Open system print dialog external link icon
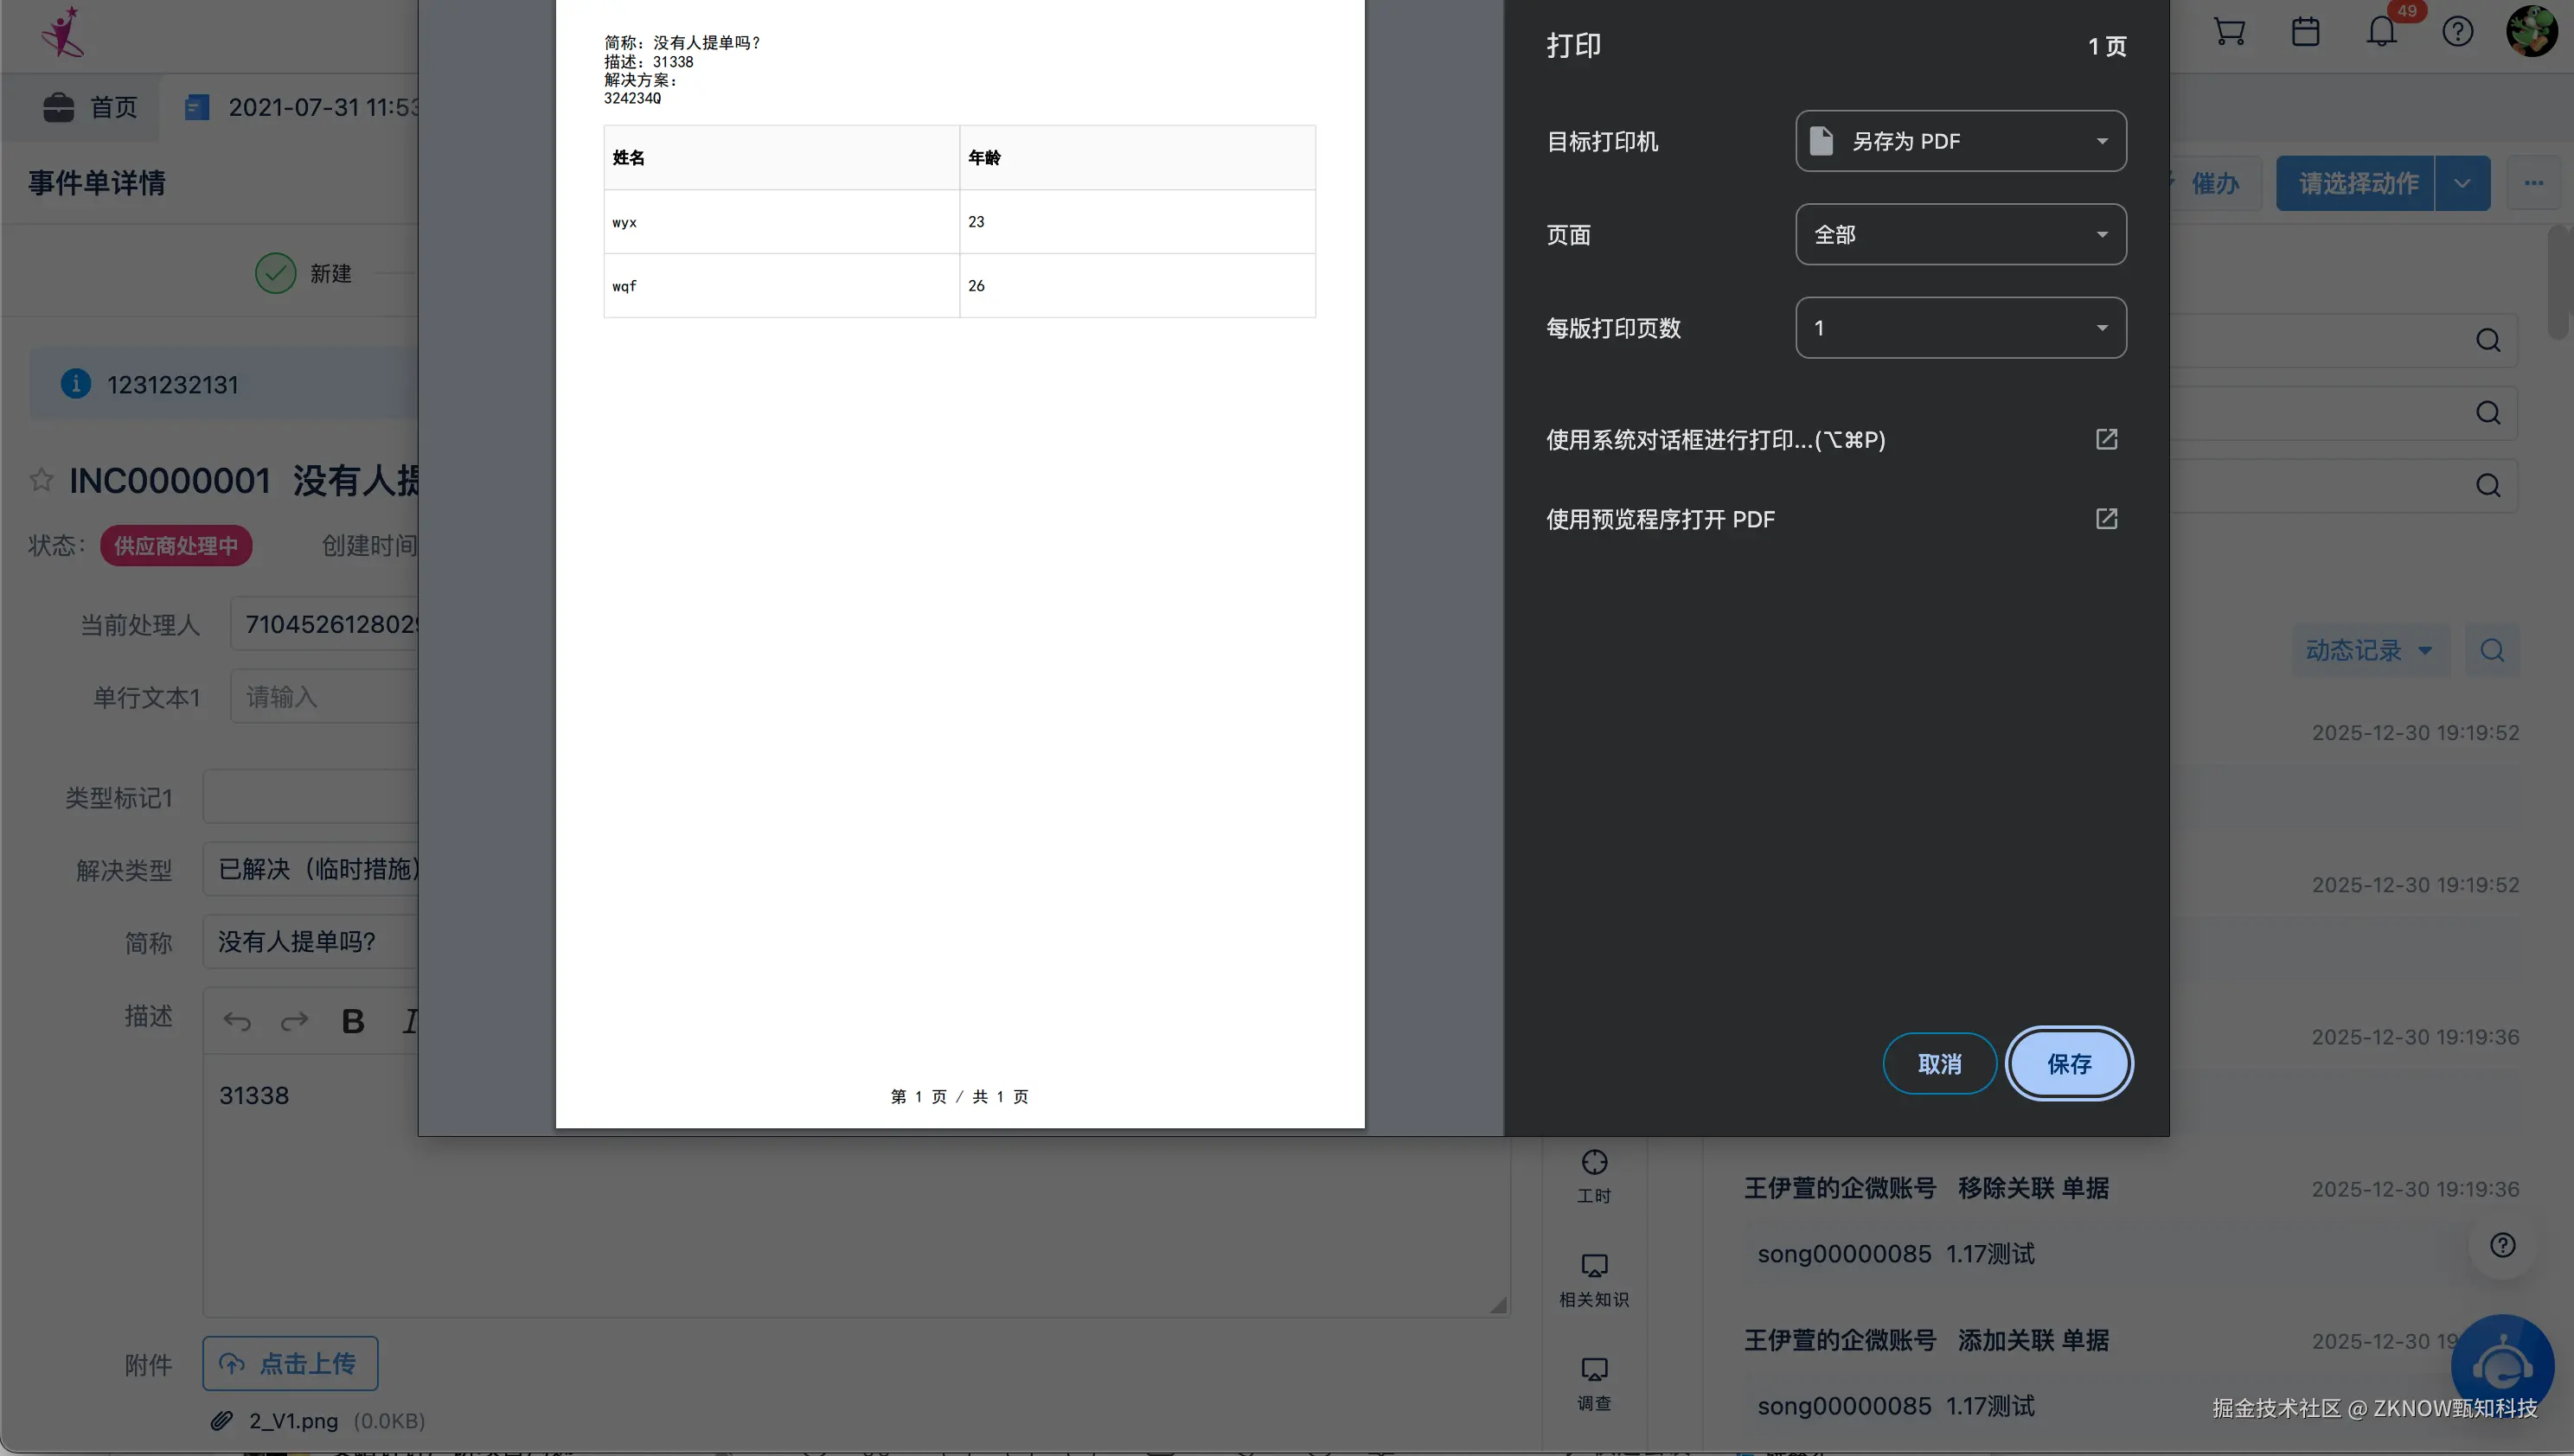 click(2107, 439)
